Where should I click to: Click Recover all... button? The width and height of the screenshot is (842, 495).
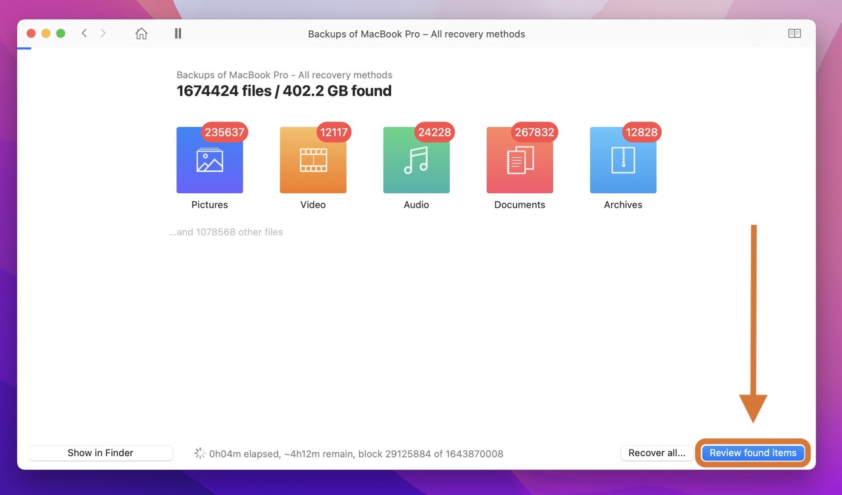(656, 453)
